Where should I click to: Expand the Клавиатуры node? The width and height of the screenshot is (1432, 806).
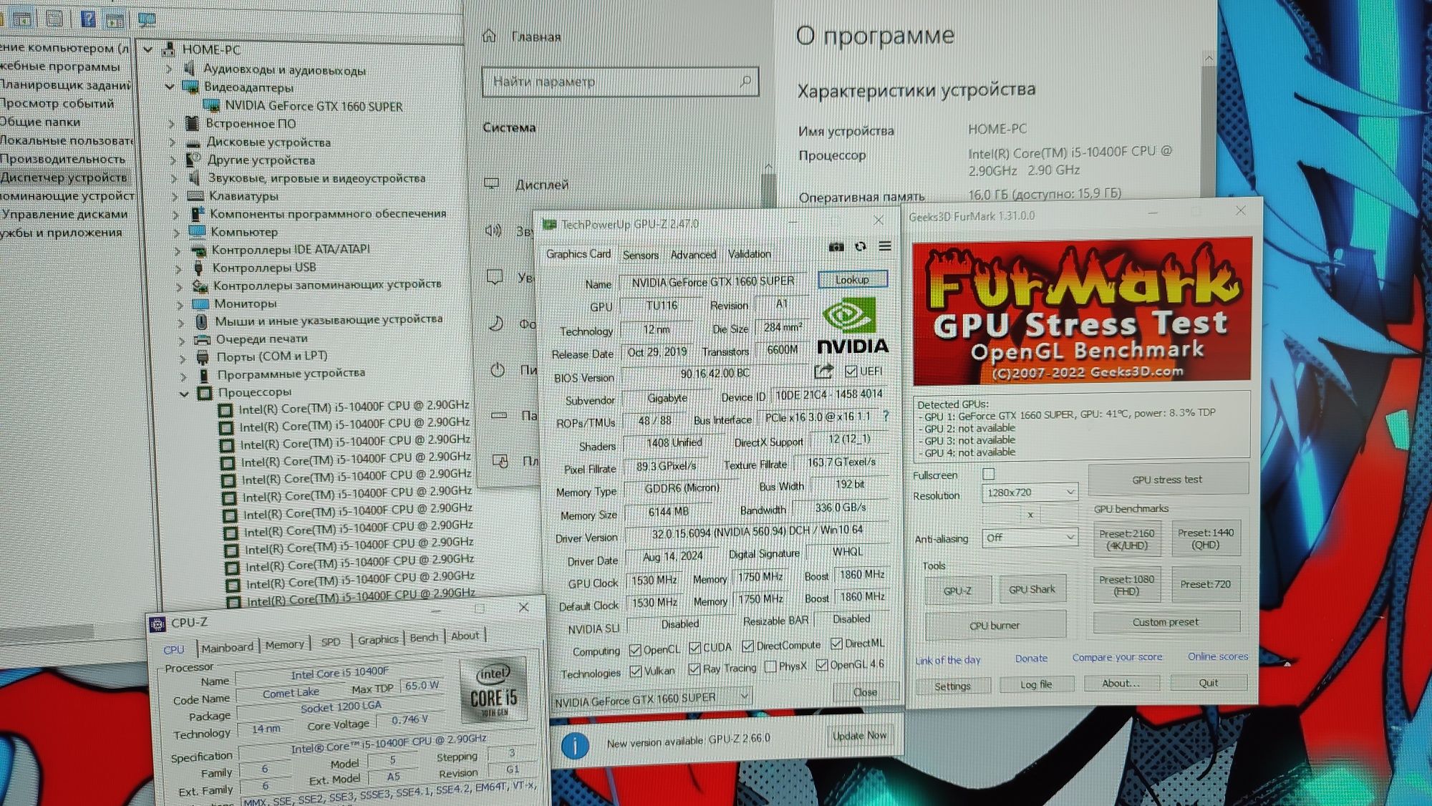click(x=175, y=196)
